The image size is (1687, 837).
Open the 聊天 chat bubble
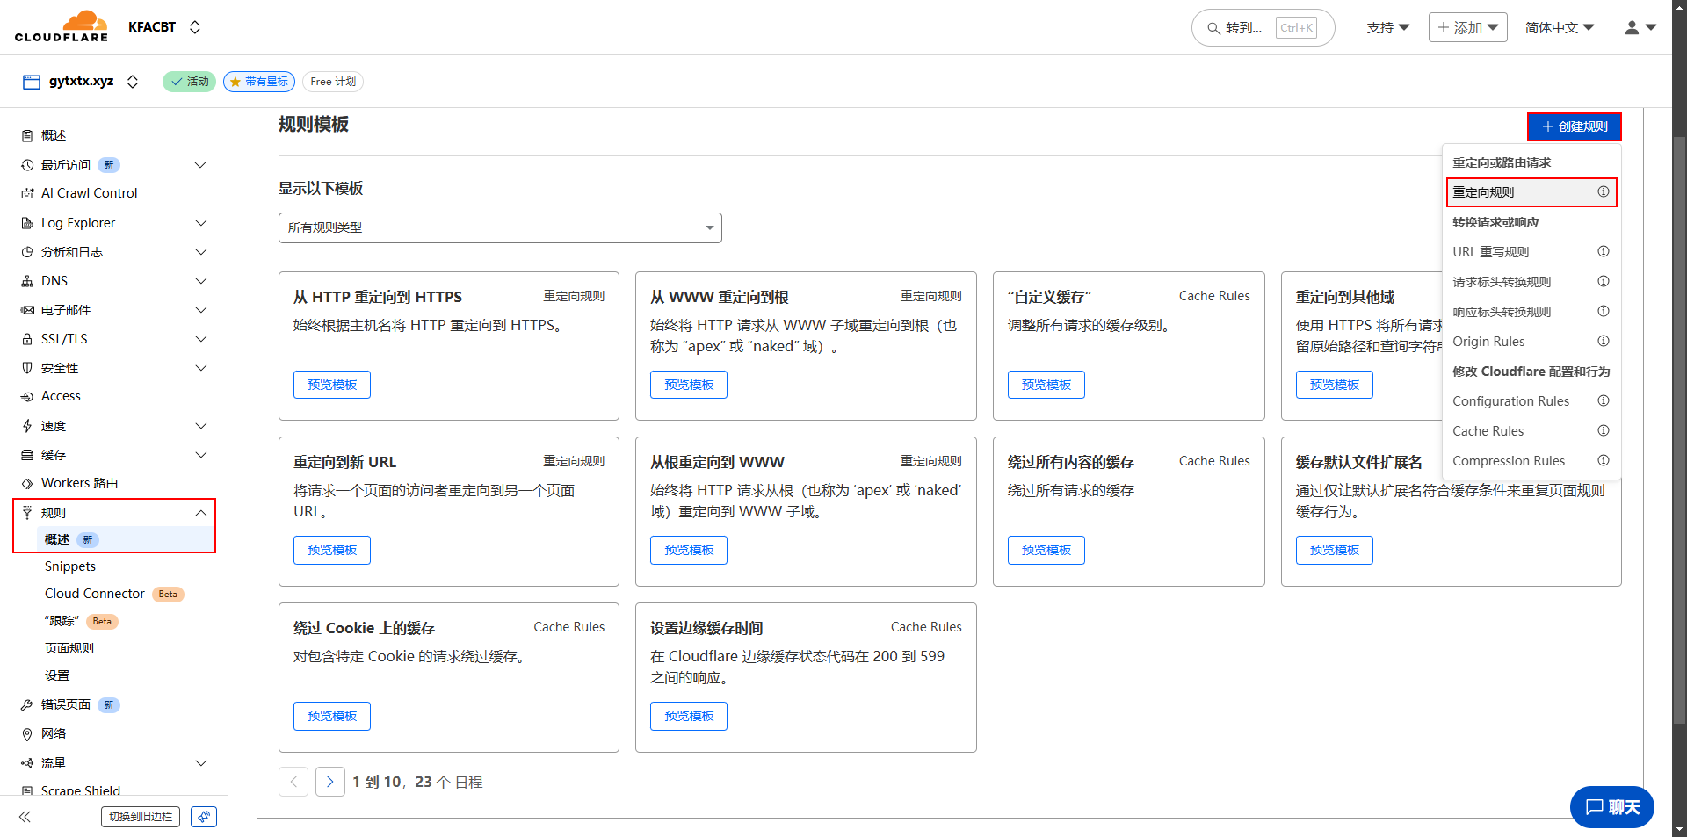1611,807
